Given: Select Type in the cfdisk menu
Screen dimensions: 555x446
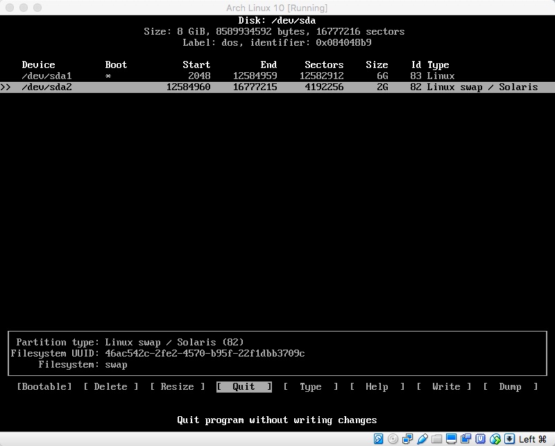Looking at the screenshot, I should coord(311,386).
